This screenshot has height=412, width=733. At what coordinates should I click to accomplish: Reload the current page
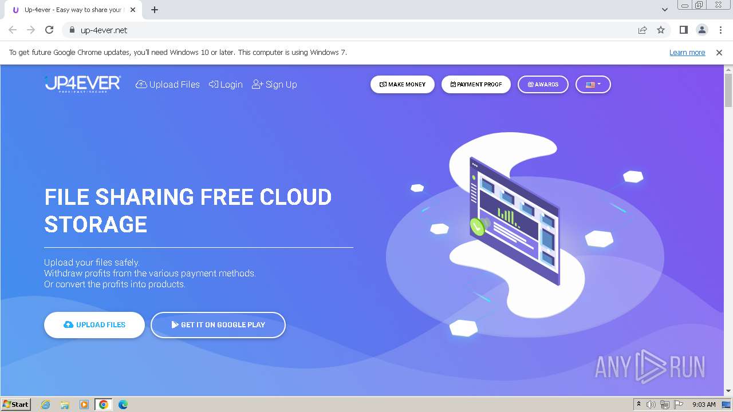[49, 30]
